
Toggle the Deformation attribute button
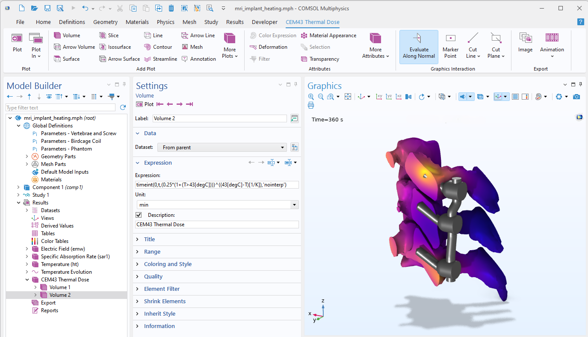coord(269,47)
